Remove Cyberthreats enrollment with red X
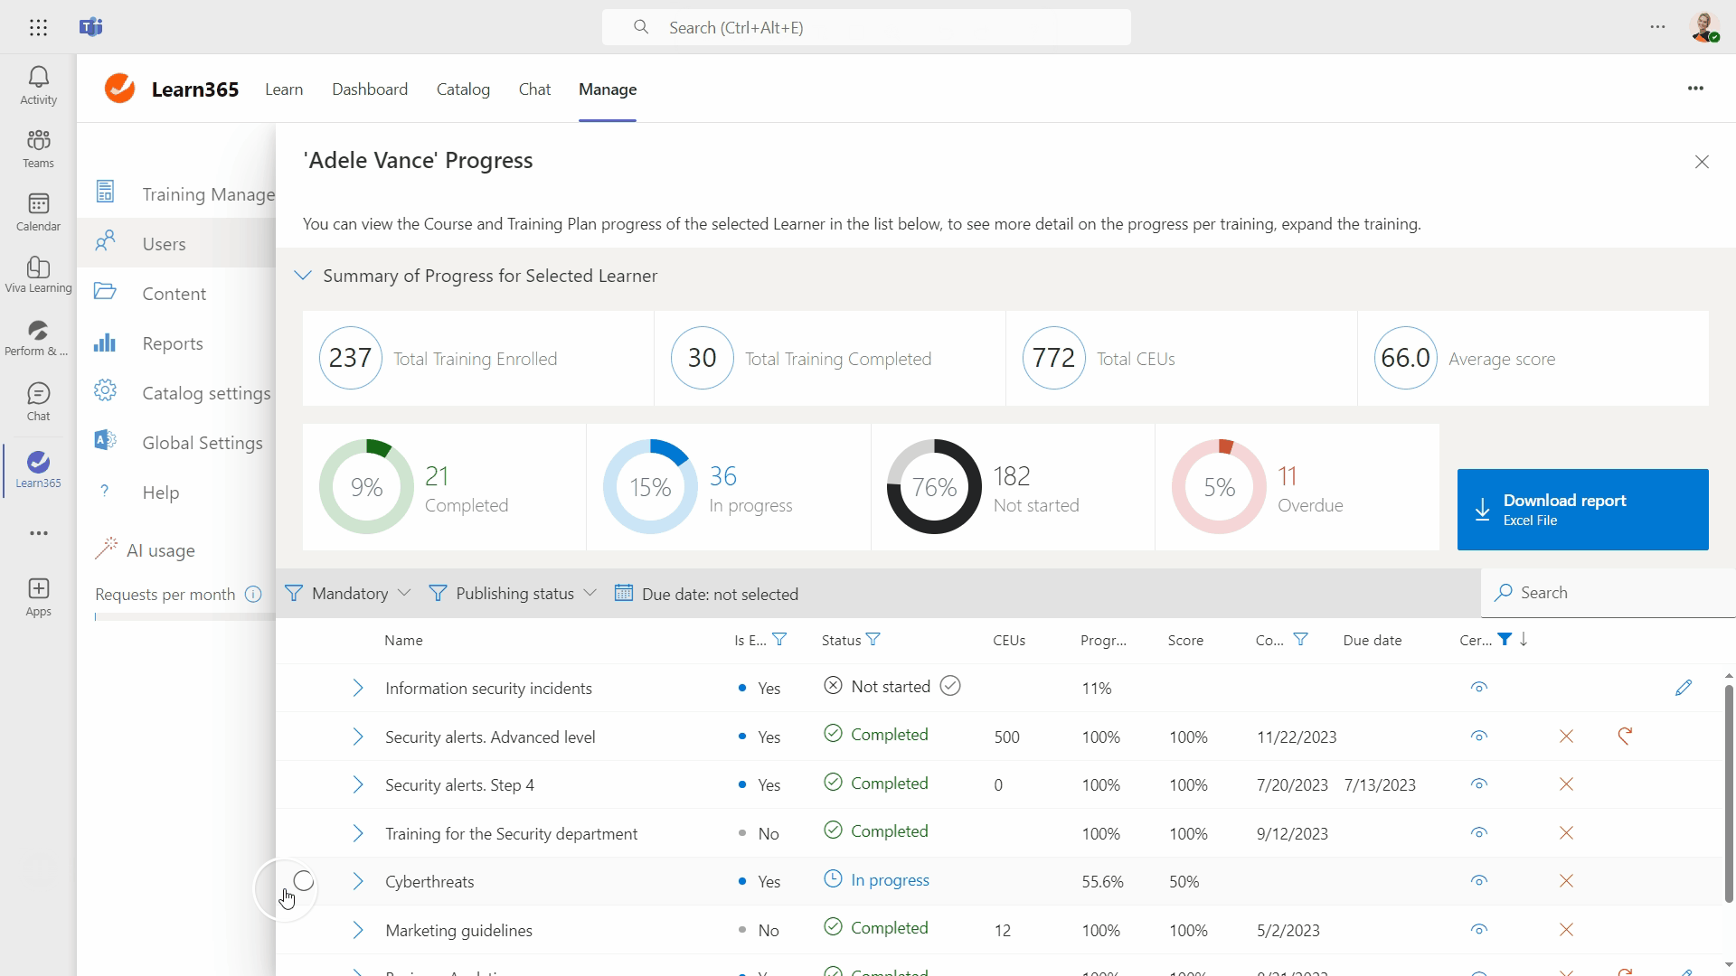 coord(1566,881)
